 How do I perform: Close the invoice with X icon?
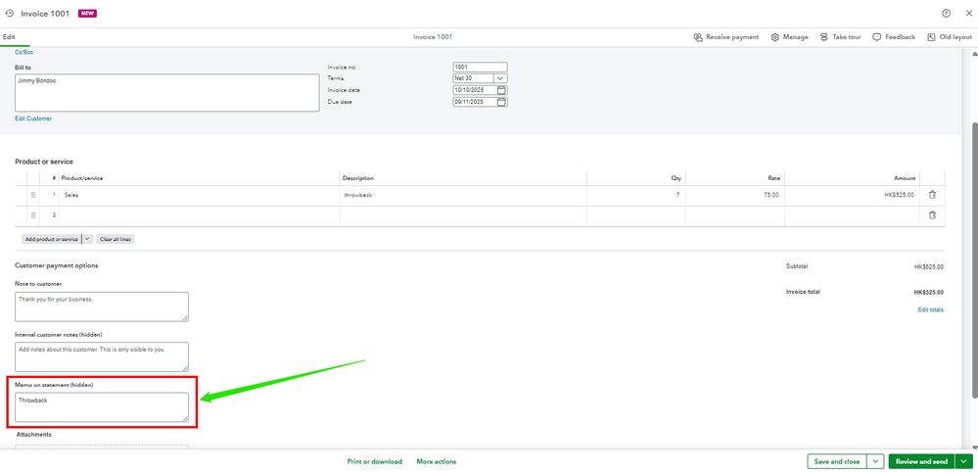pos(968,13)
